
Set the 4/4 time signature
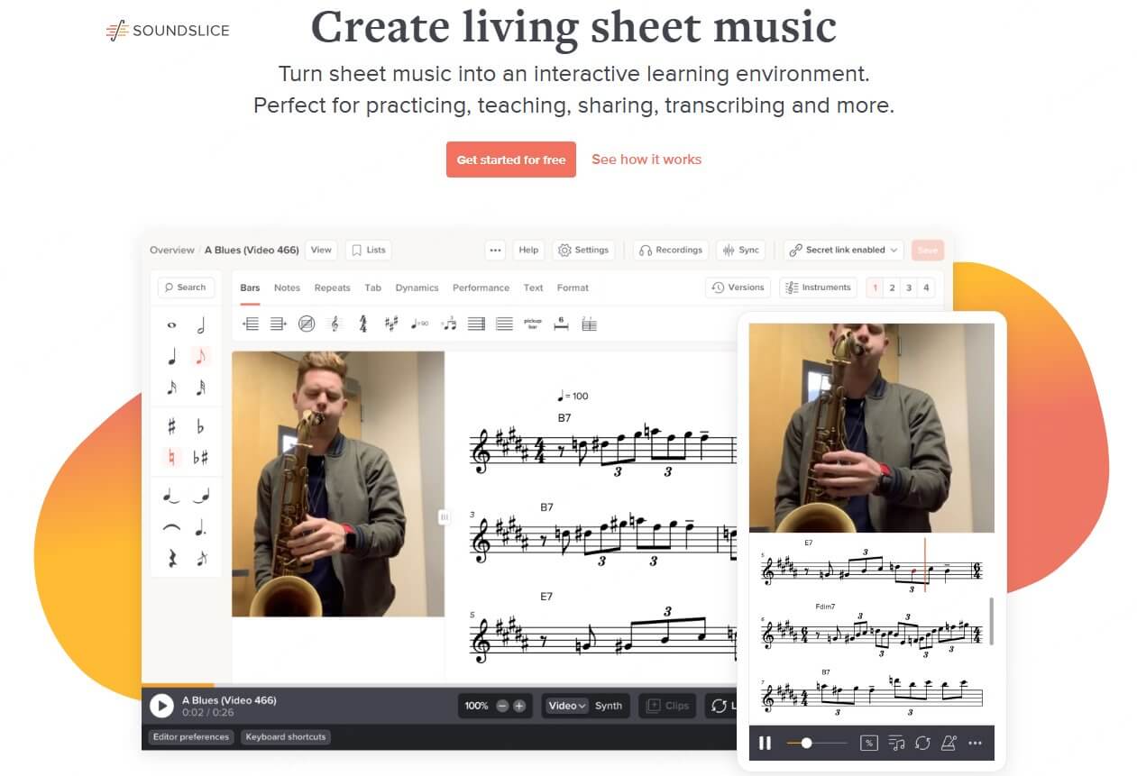tap(362, 324)
